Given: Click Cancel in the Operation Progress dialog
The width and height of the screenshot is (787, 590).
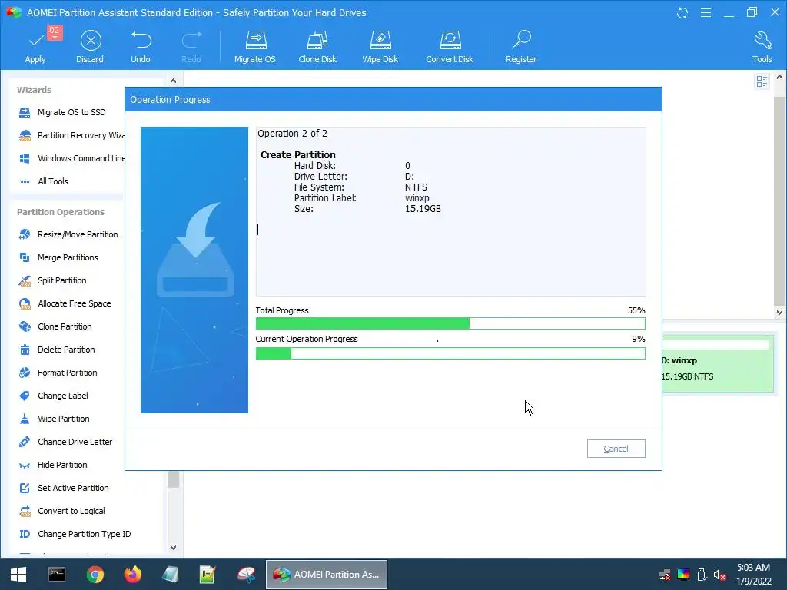Looking at the screenshot, I should pos(616,449).
